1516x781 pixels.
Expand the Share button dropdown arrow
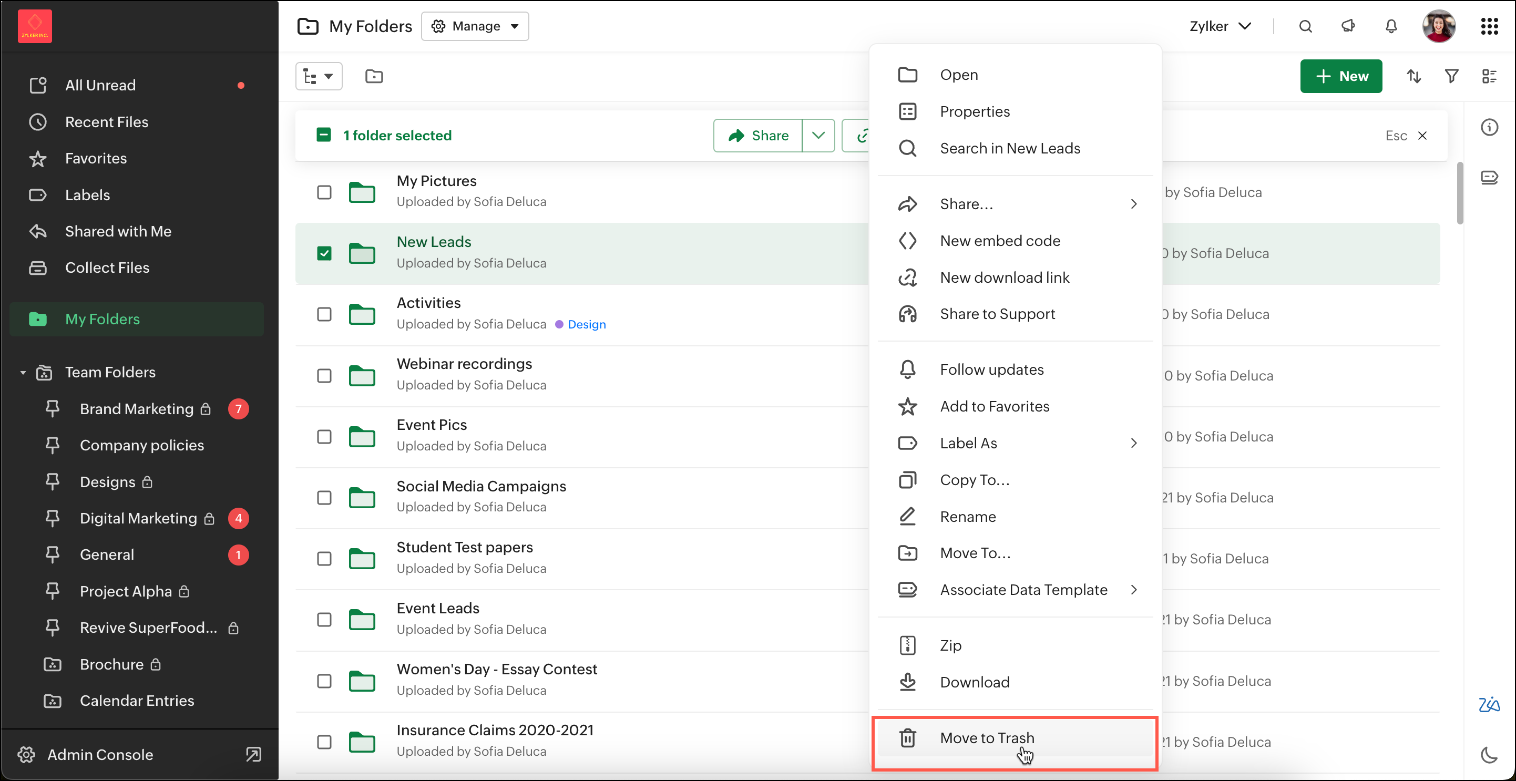tap(818, 136)
